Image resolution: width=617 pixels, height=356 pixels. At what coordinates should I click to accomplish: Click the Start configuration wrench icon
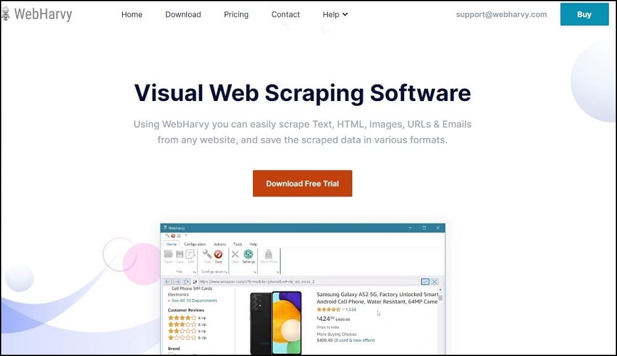(x=207, y=257)
